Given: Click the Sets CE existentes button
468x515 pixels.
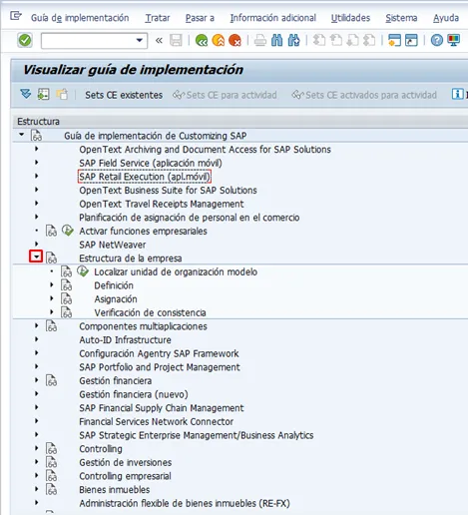Looking at the screenshot, I should (124, 95).
